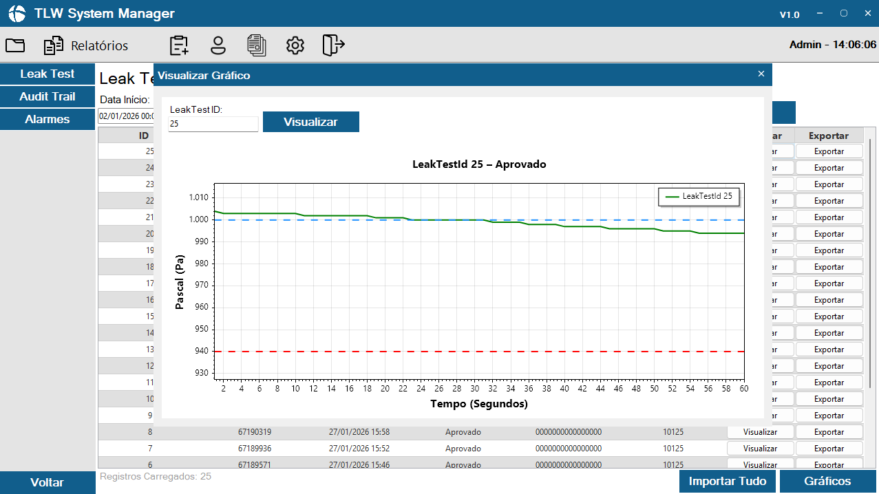The image size is (879, 494).
Task: Close the Visualizar Gráfico dialog
Action: coord(761,74)
